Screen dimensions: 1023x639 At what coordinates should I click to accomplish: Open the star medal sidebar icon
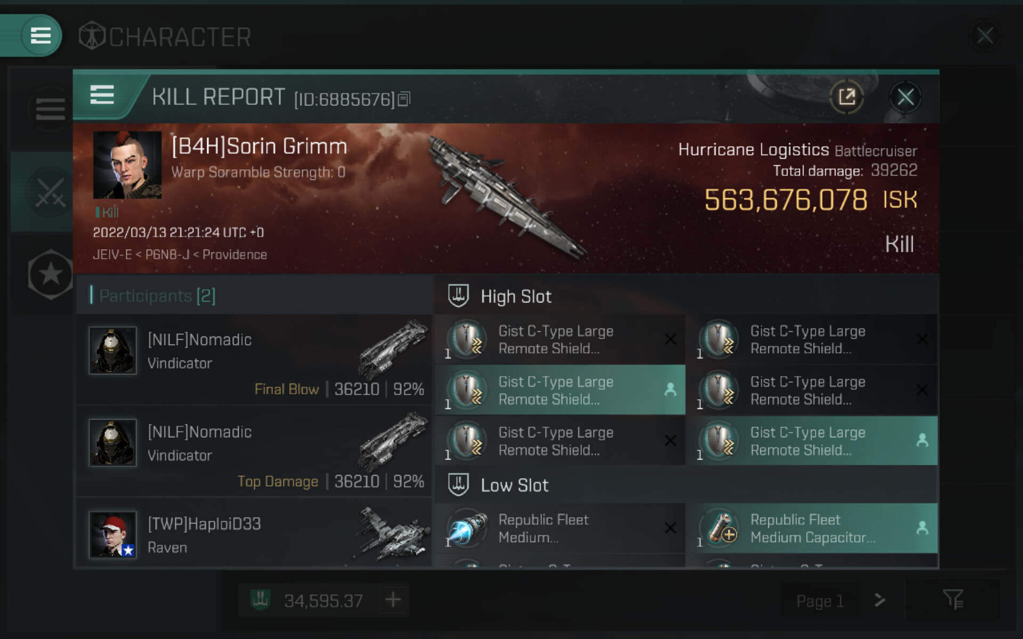tap(51, 274)
